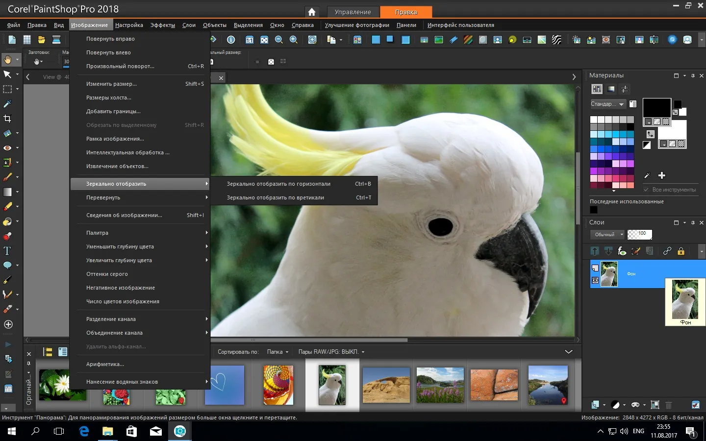Select 'Изменить размер...' menu entry
The width and height of the screenshot is (706, 441).
(x=111, y=84)
